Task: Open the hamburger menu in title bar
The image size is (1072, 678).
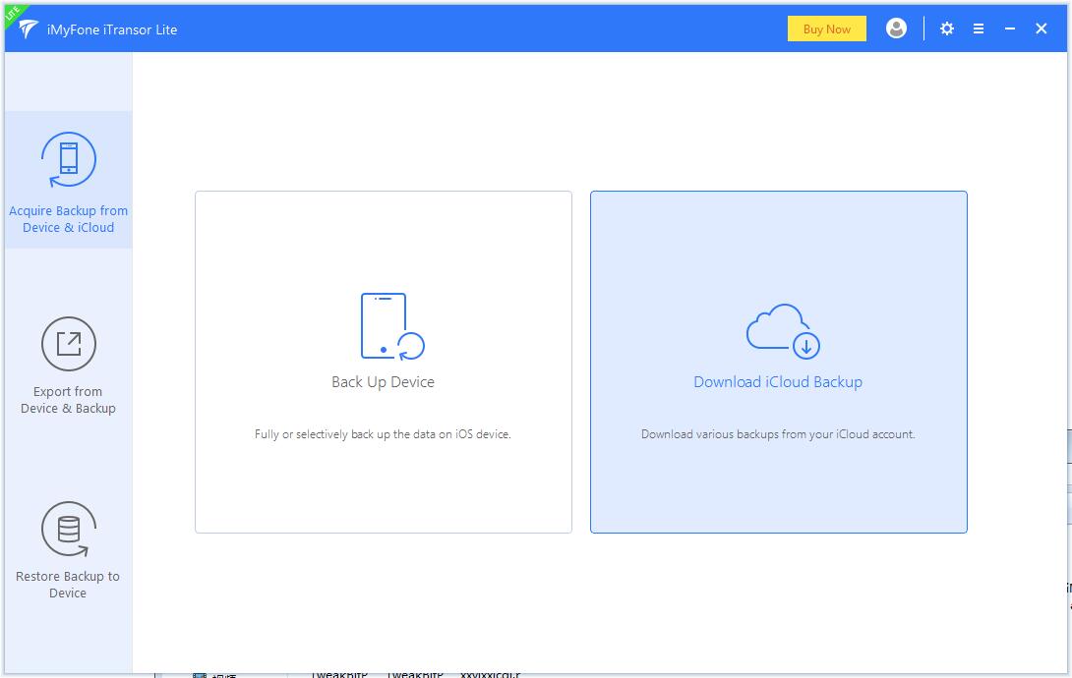Action: point(979,28)
